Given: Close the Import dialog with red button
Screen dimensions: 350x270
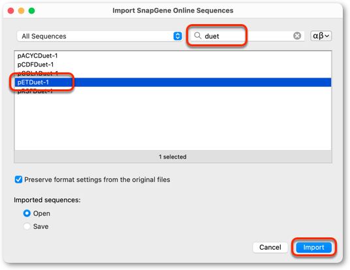Looking at the screenshot, I should 10,10.
